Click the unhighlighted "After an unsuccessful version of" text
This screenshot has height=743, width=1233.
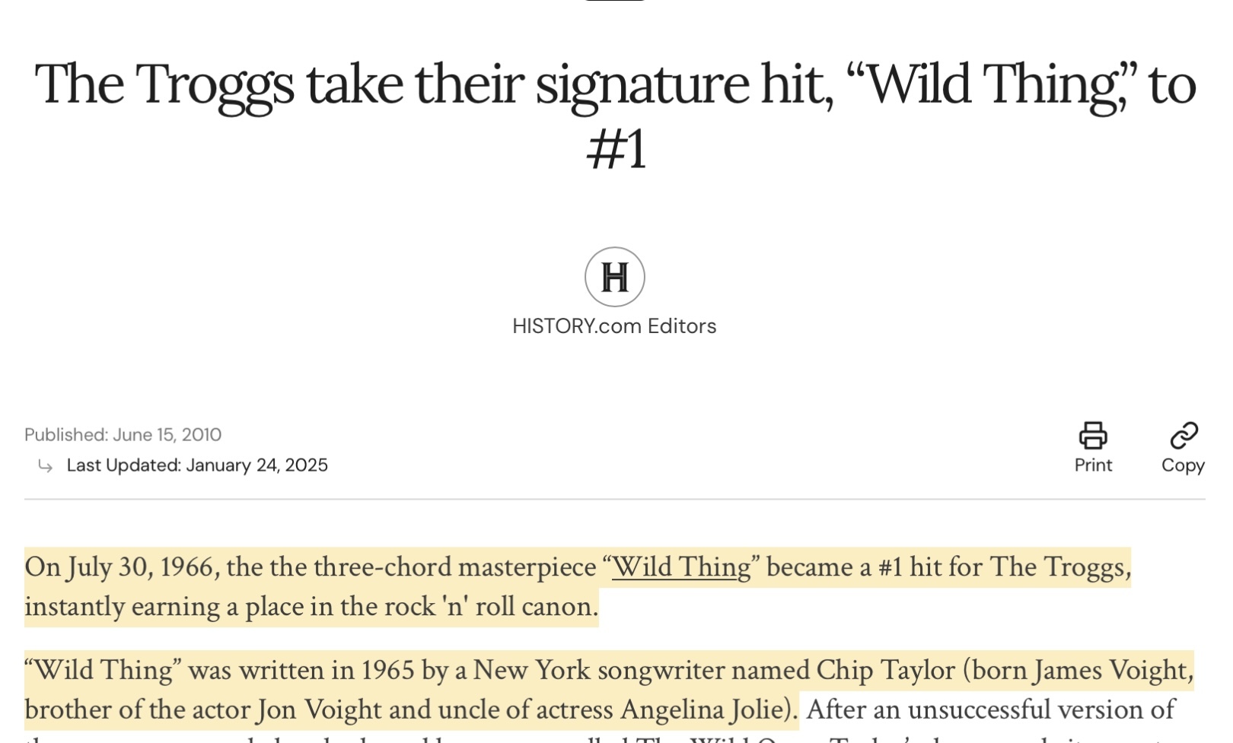tap(990, 710)
